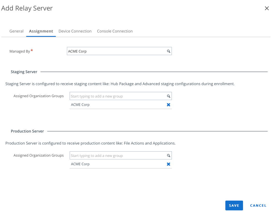
Task: Go to the Console Connection tab
Action: pos(115,31)
